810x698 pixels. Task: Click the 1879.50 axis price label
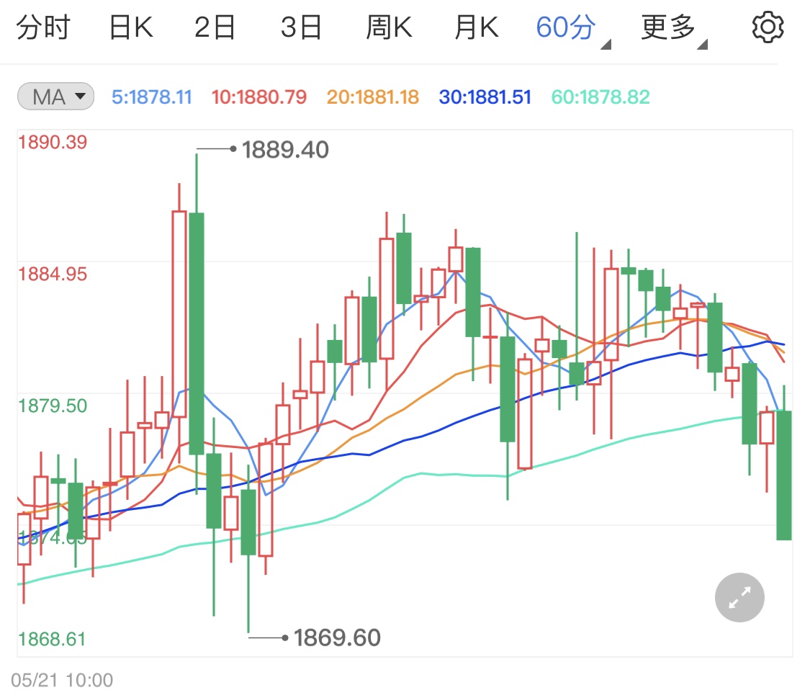coord(53,406)
